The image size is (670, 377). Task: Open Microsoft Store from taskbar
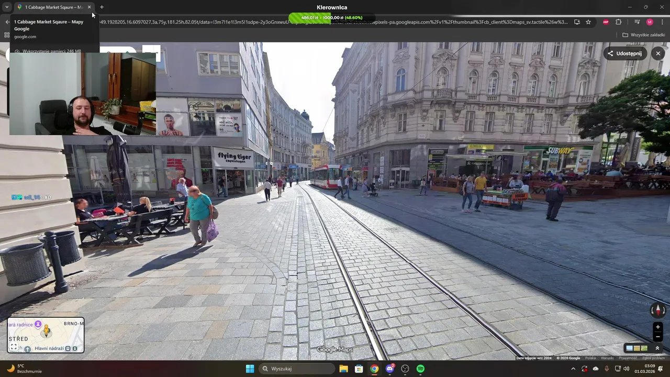(359, 369)
